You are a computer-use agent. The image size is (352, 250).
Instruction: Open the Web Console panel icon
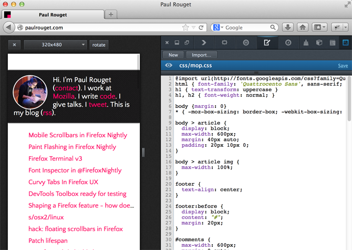pos(204,42)
